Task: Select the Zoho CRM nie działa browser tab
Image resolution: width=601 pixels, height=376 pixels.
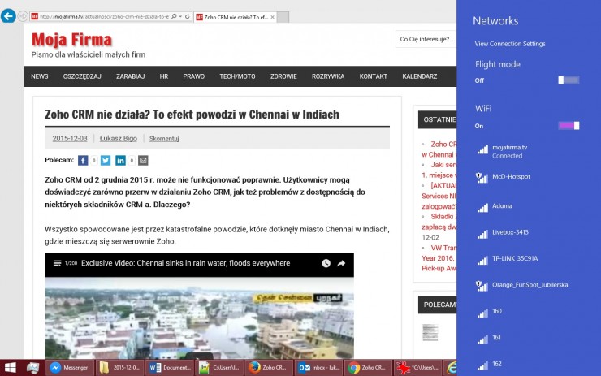Action: [236, 17]
